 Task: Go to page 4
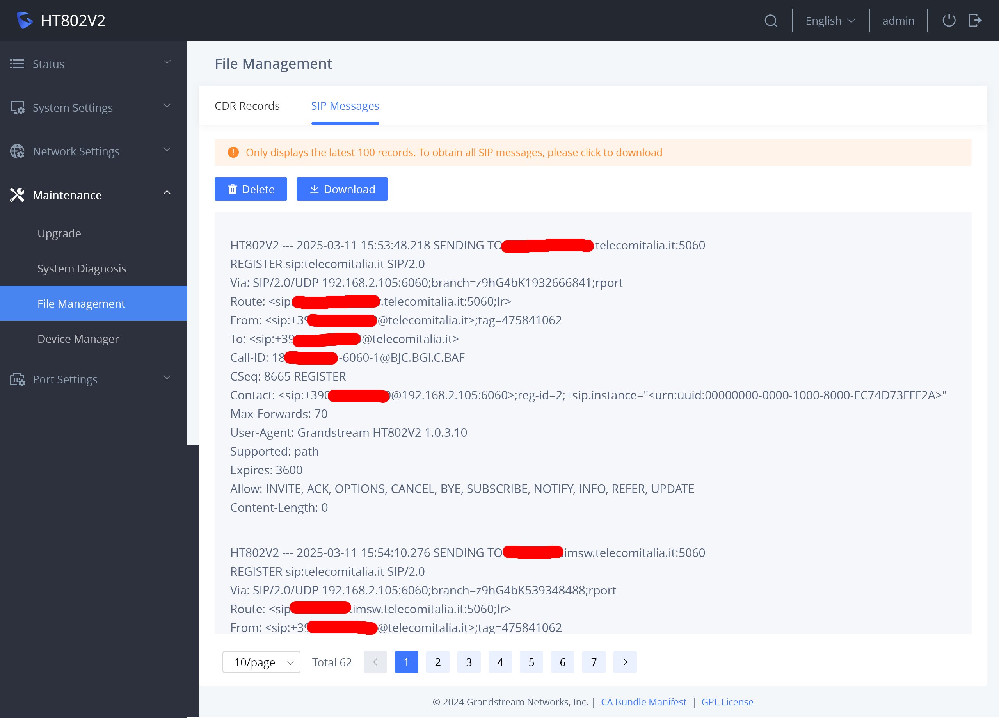[500, 662]
